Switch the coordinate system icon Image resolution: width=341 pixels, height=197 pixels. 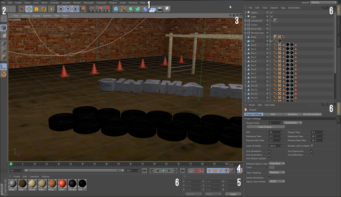coord(83,9)
